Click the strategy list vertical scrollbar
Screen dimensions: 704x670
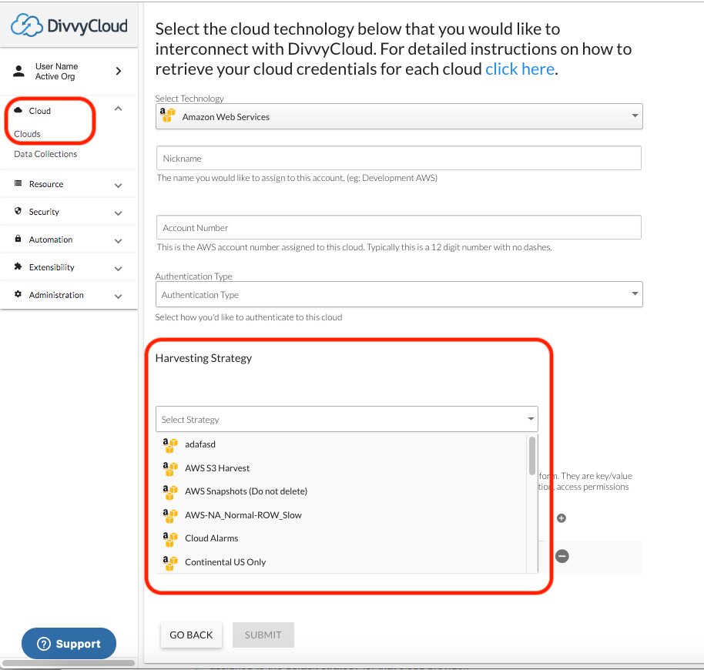pos(532,455)
